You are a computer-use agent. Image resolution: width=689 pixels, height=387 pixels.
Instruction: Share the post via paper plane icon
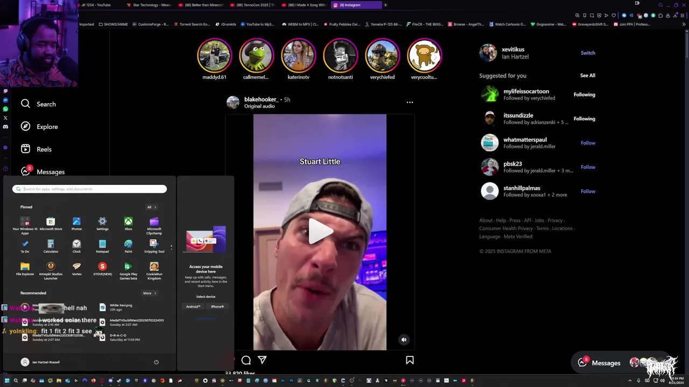click(x=262, y=360)
